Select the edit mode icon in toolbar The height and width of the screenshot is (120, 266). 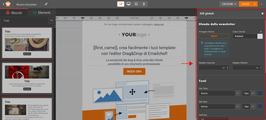(x=121, y=4)
